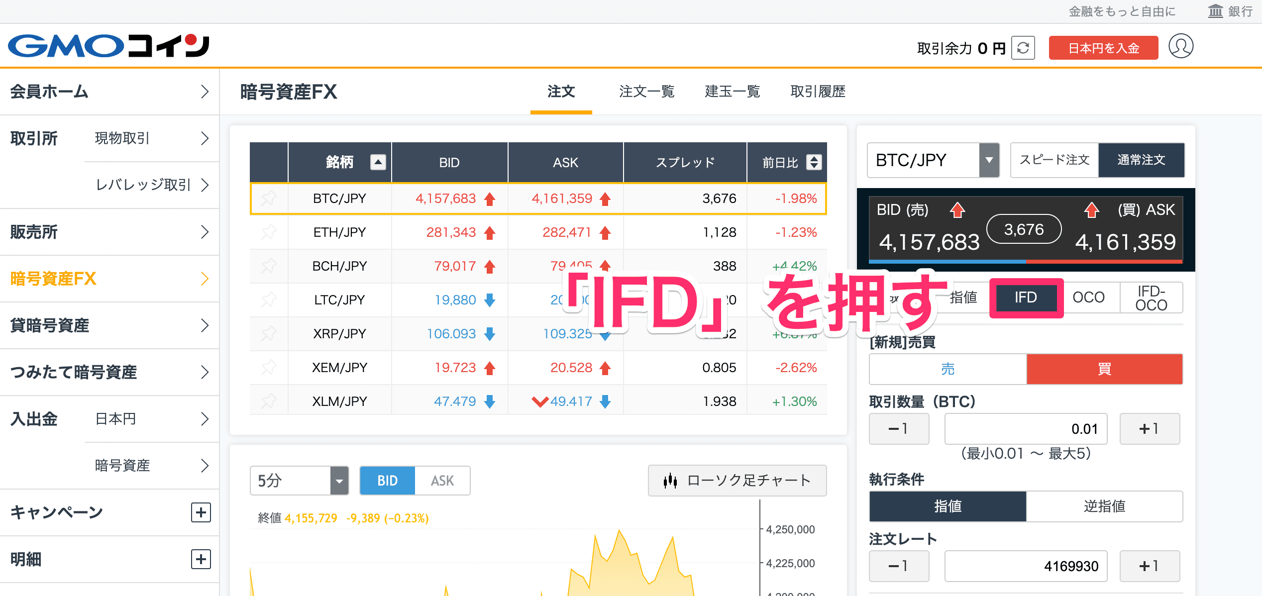Switch execution condition to 逆指値
This screenshot has height=596, width=1262.
(1104, 506)
